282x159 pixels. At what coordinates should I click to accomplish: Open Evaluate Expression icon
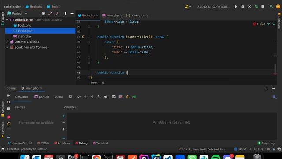click(x=114, y=97)
